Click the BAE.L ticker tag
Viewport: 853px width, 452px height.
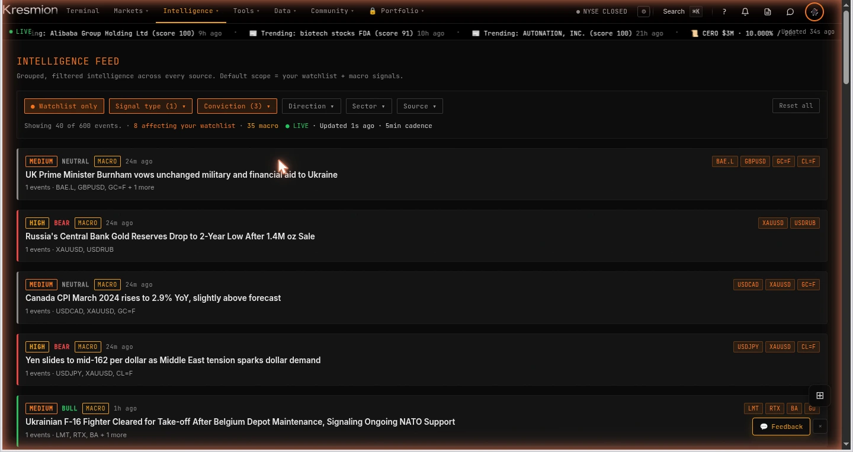(725, 161)
